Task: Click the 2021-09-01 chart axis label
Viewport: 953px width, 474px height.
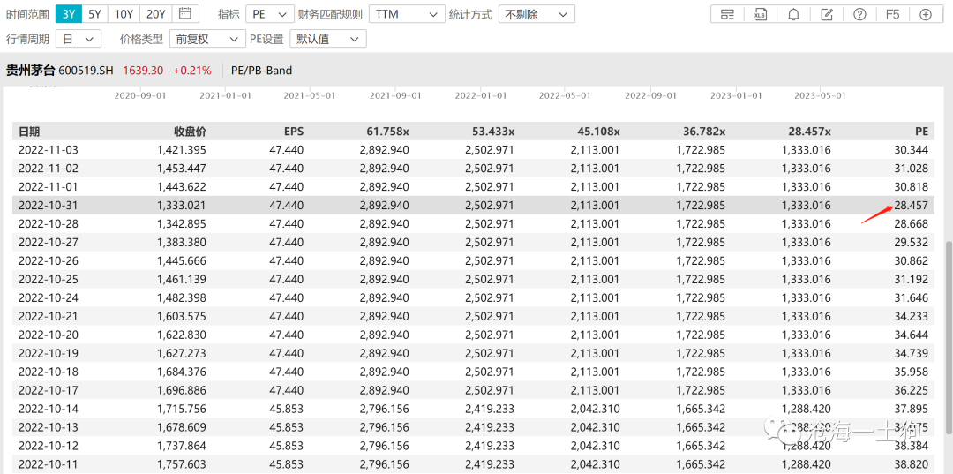Action: click(396, 95)
